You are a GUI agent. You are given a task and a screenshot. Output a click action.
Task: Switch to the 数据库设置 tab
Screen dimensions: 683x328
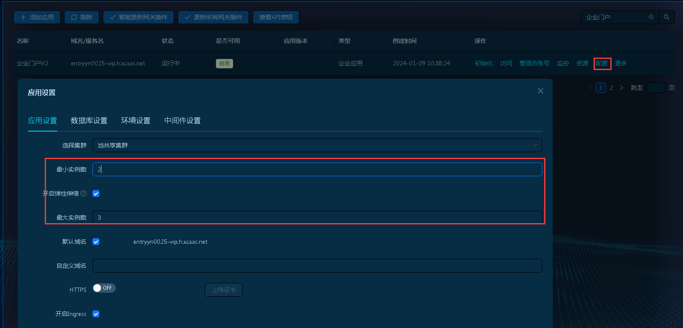tap(89, 121)
